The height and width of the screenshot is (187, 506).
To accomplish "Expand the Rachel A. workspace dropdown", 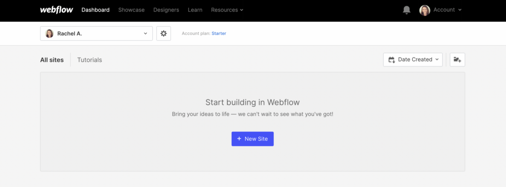I will (x=96, y=33).
